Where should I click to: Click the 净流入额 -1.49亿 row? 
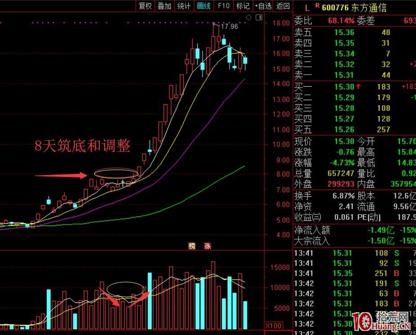(355, 230)
